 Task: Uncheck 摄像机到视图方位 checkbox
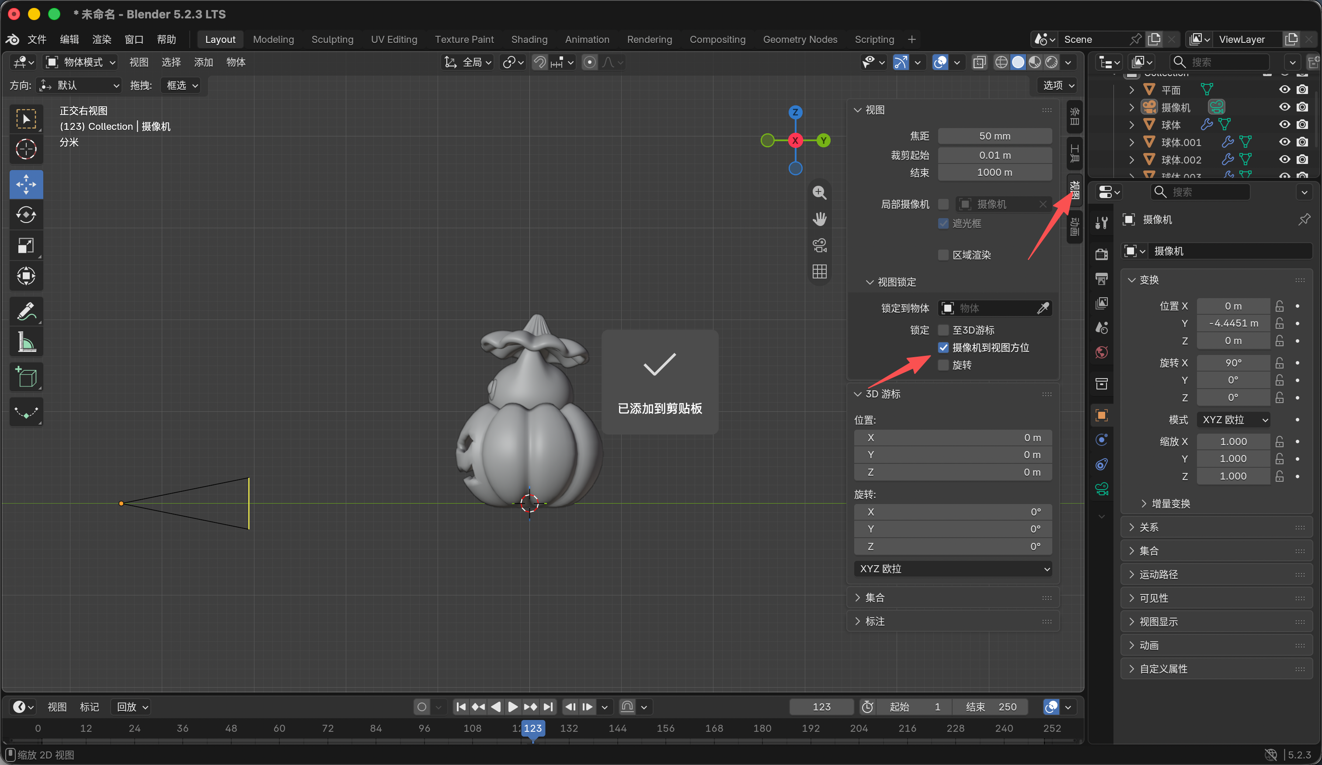click(x=943, y=348)
